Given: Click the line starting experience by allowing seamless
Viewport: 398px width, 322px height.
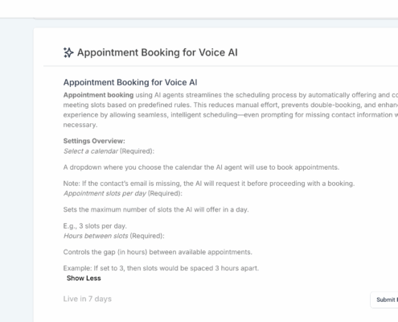Looking at the screenshot, I should click(x=231, y=115).
